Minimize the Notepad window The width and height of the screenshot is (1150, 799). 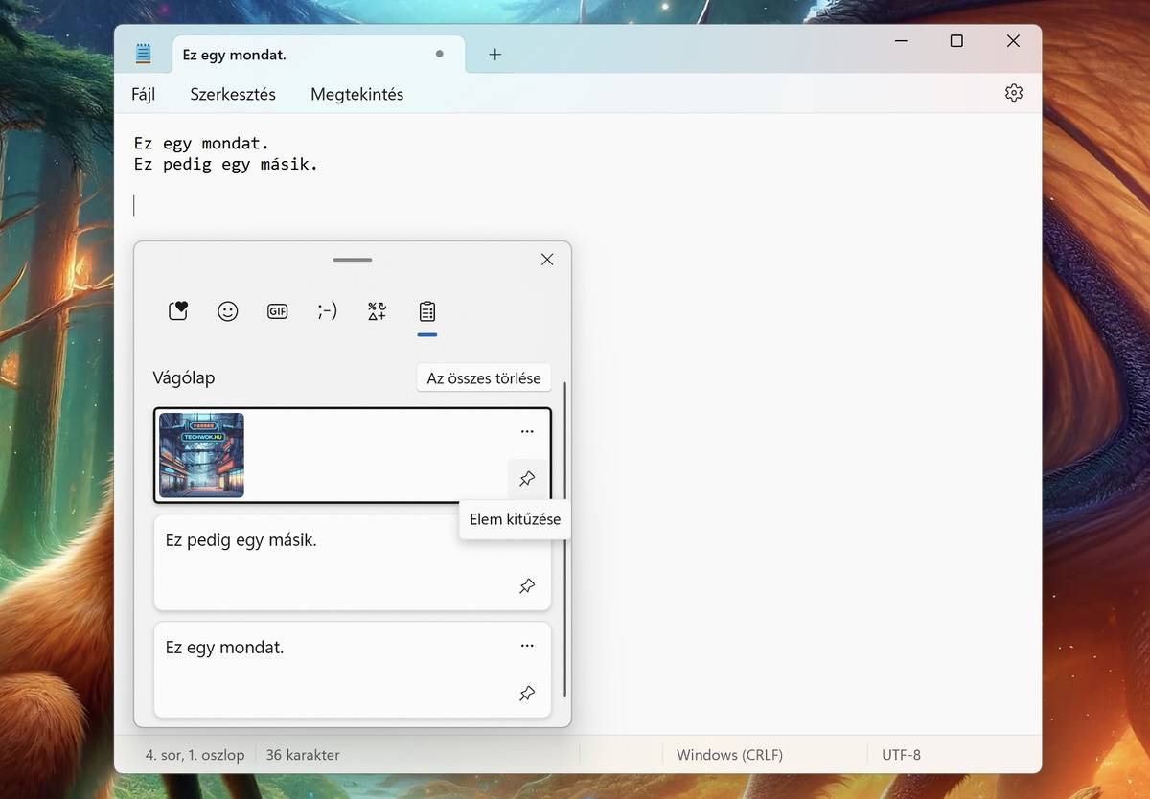[x=901, y=41]
